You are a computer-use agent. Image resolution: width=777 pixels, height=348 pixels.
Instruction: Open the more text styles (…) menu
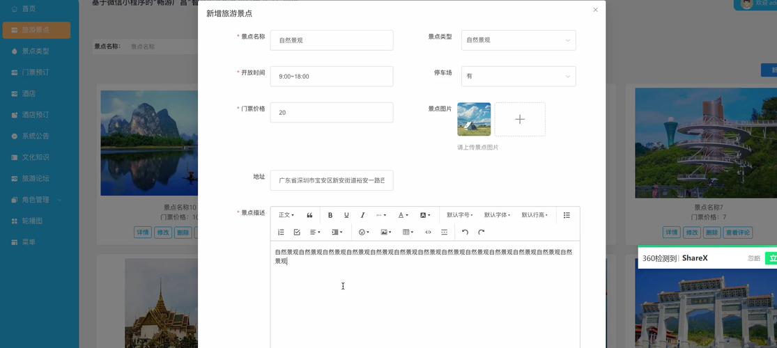(381, 215)
